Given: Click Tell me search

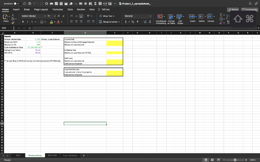Looking at the screenshot, I should pyautogui.click(x=104, y=9).
